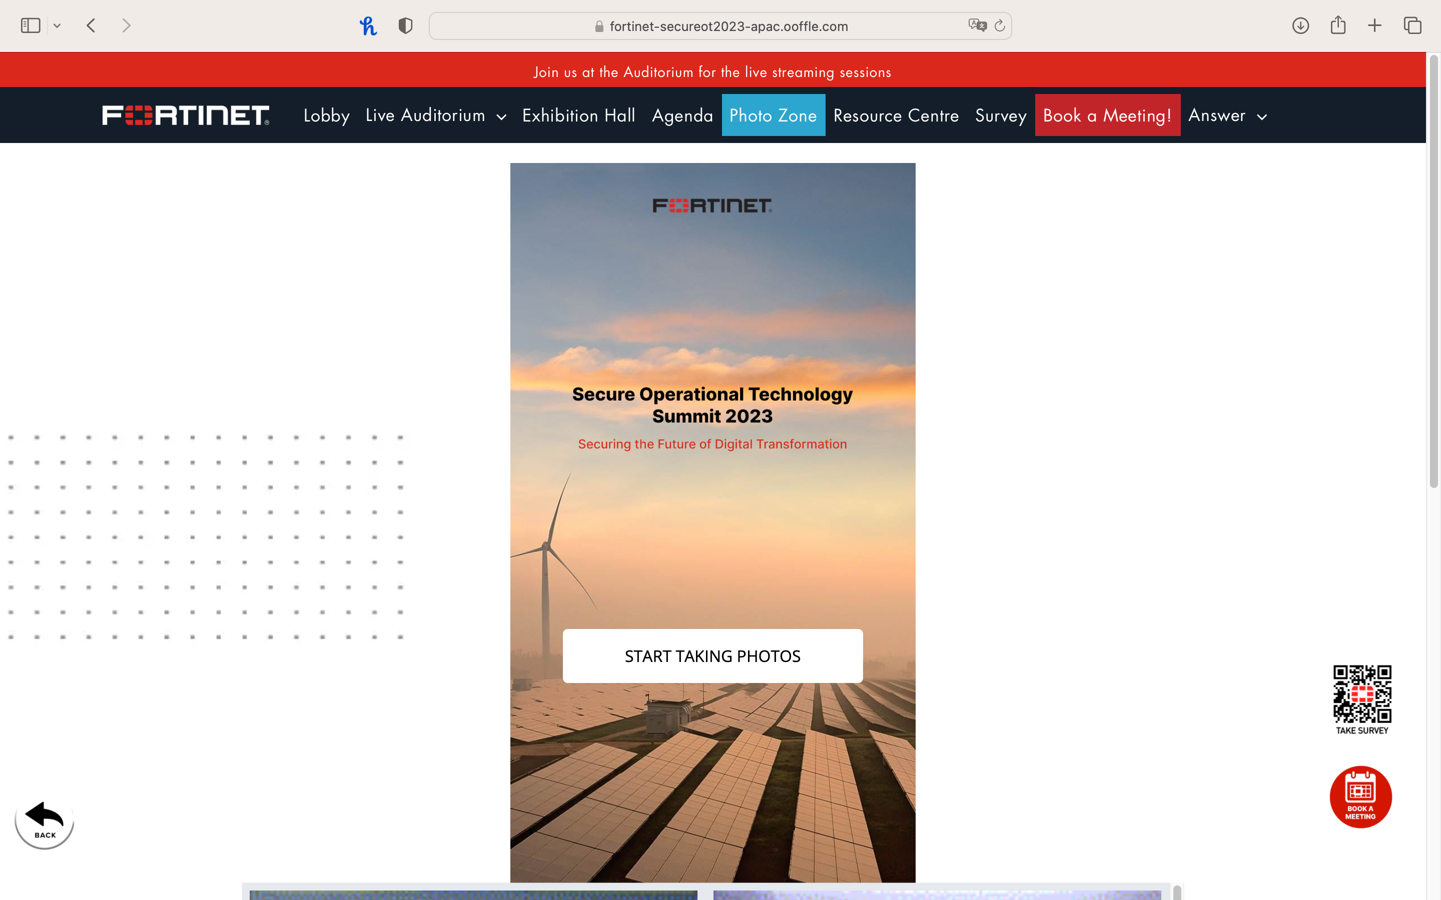Viewport: 1441px width, 900px height.
Task: Click the Fortinet logo on the photo banner
Action: point(712,205)
